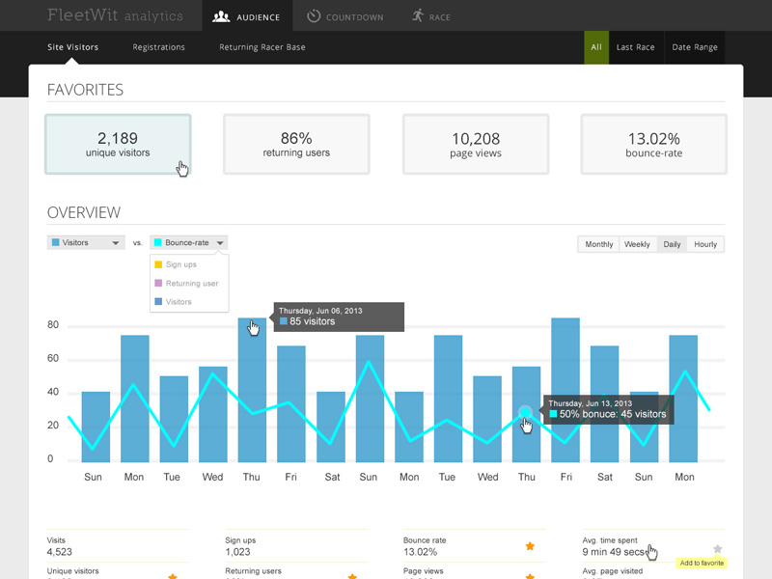
Task: Filter by Last Race
Action: click(636, 47)
